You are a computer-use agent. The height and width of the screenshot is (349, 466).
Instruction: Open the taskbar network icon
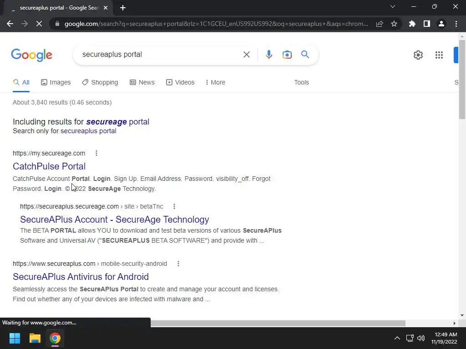[410, 338]
